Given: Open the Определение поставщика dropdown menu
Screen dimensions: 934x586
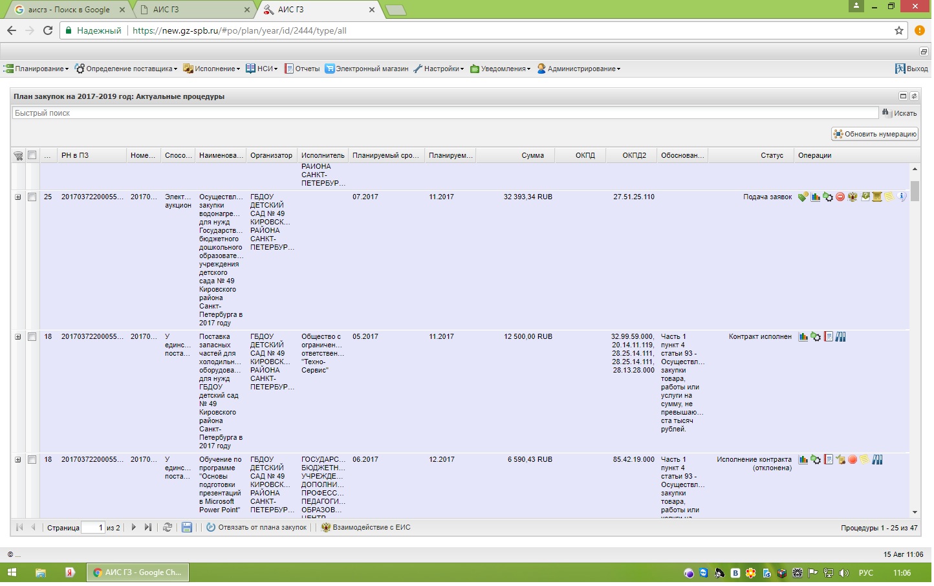Looking at the screenshot, I should (x=126, y=69).
